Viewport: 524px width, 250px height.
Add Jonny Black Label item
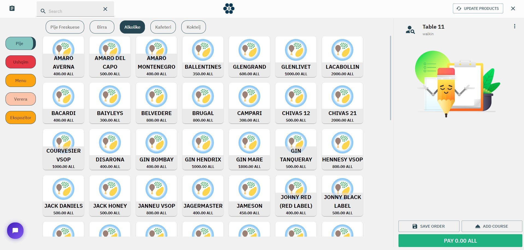pos(342,196)
